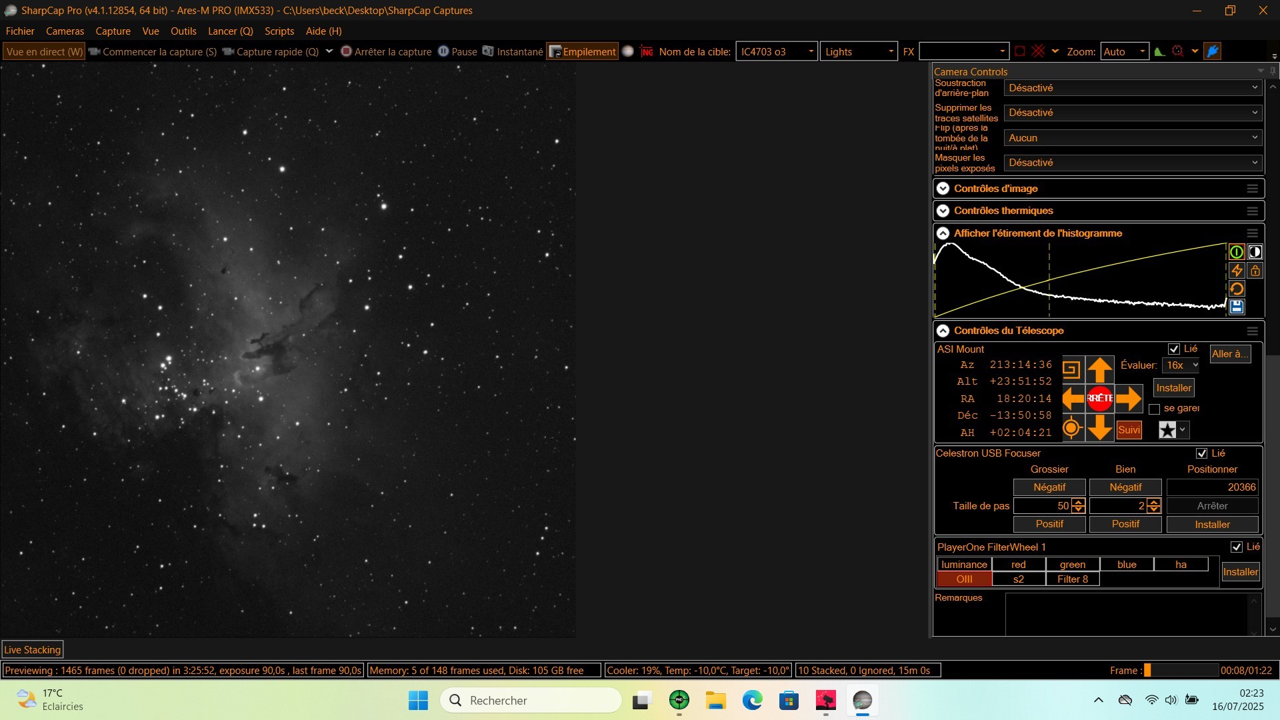This screenshot has height=720, width=1280.
Task: Open the Outils menu
Action: click(x=183, y=31)
